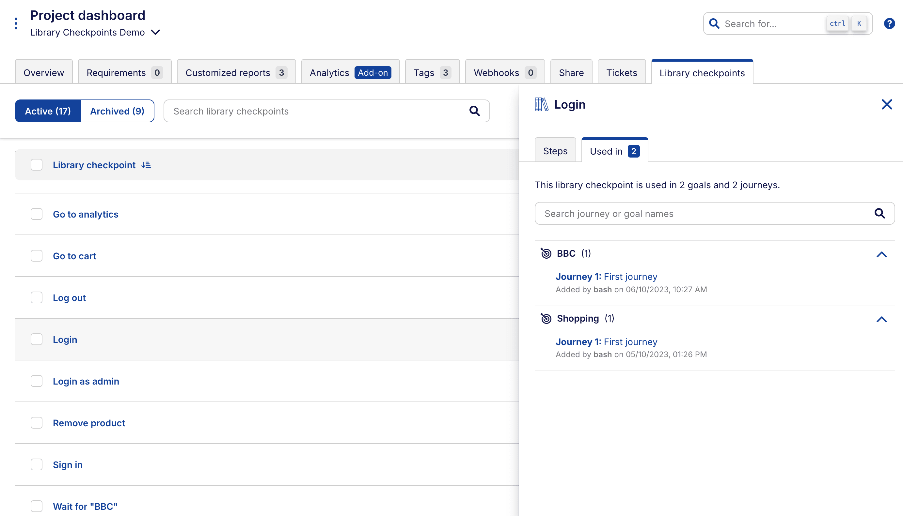Click the Shopping goal target icon
The height and width of the screenshot is (516, 903).
pos(546,319)
